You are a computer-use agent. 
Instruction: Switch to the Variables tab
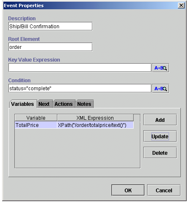coord(23,104)
